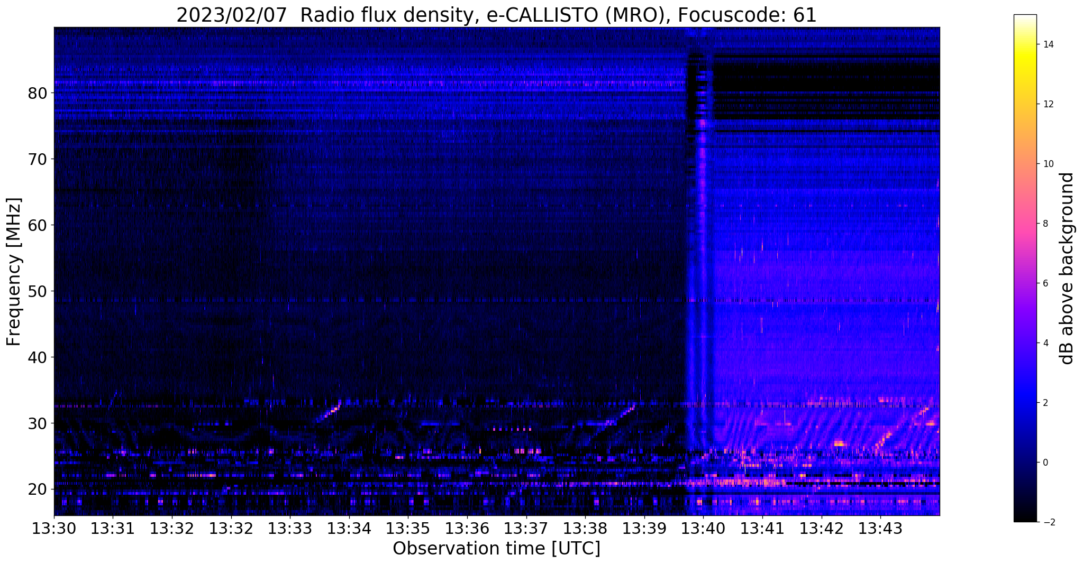
Task: Click the colorbar tick value 10
Action: (1047, 164)
